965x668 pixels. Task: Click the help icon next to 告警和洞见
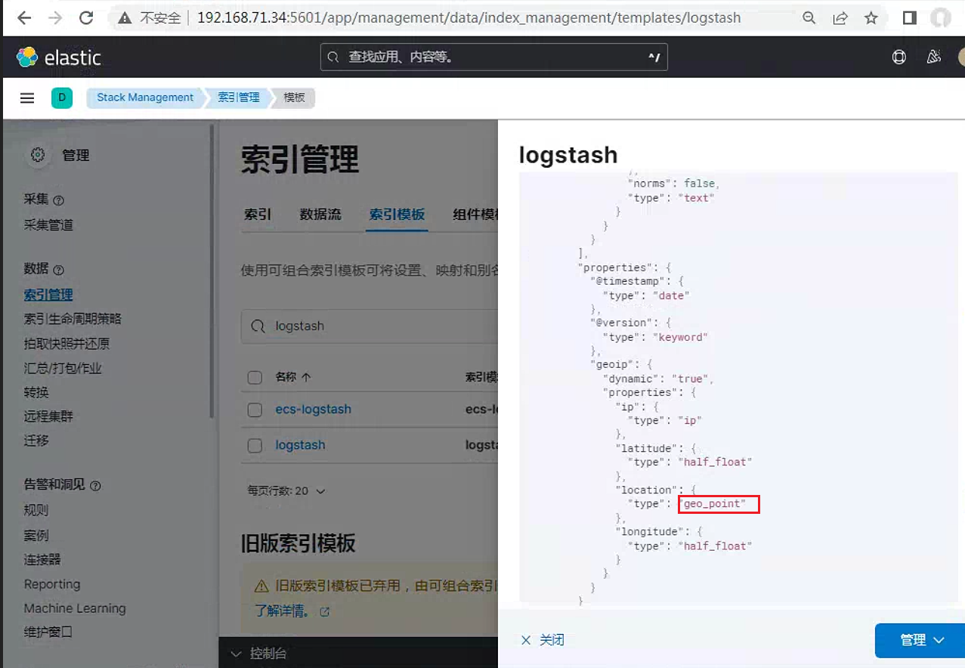coord(95,486)
